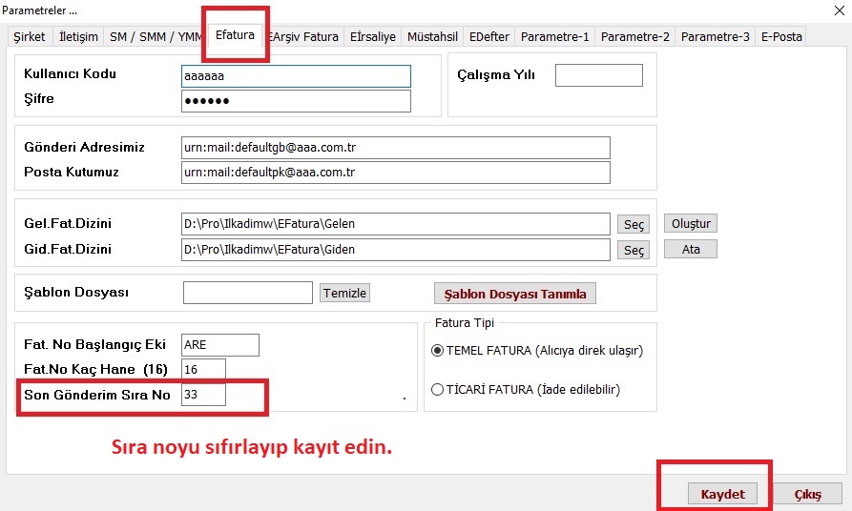Focus the Kullanıcı Kodu input field

[x=296, y=75]
